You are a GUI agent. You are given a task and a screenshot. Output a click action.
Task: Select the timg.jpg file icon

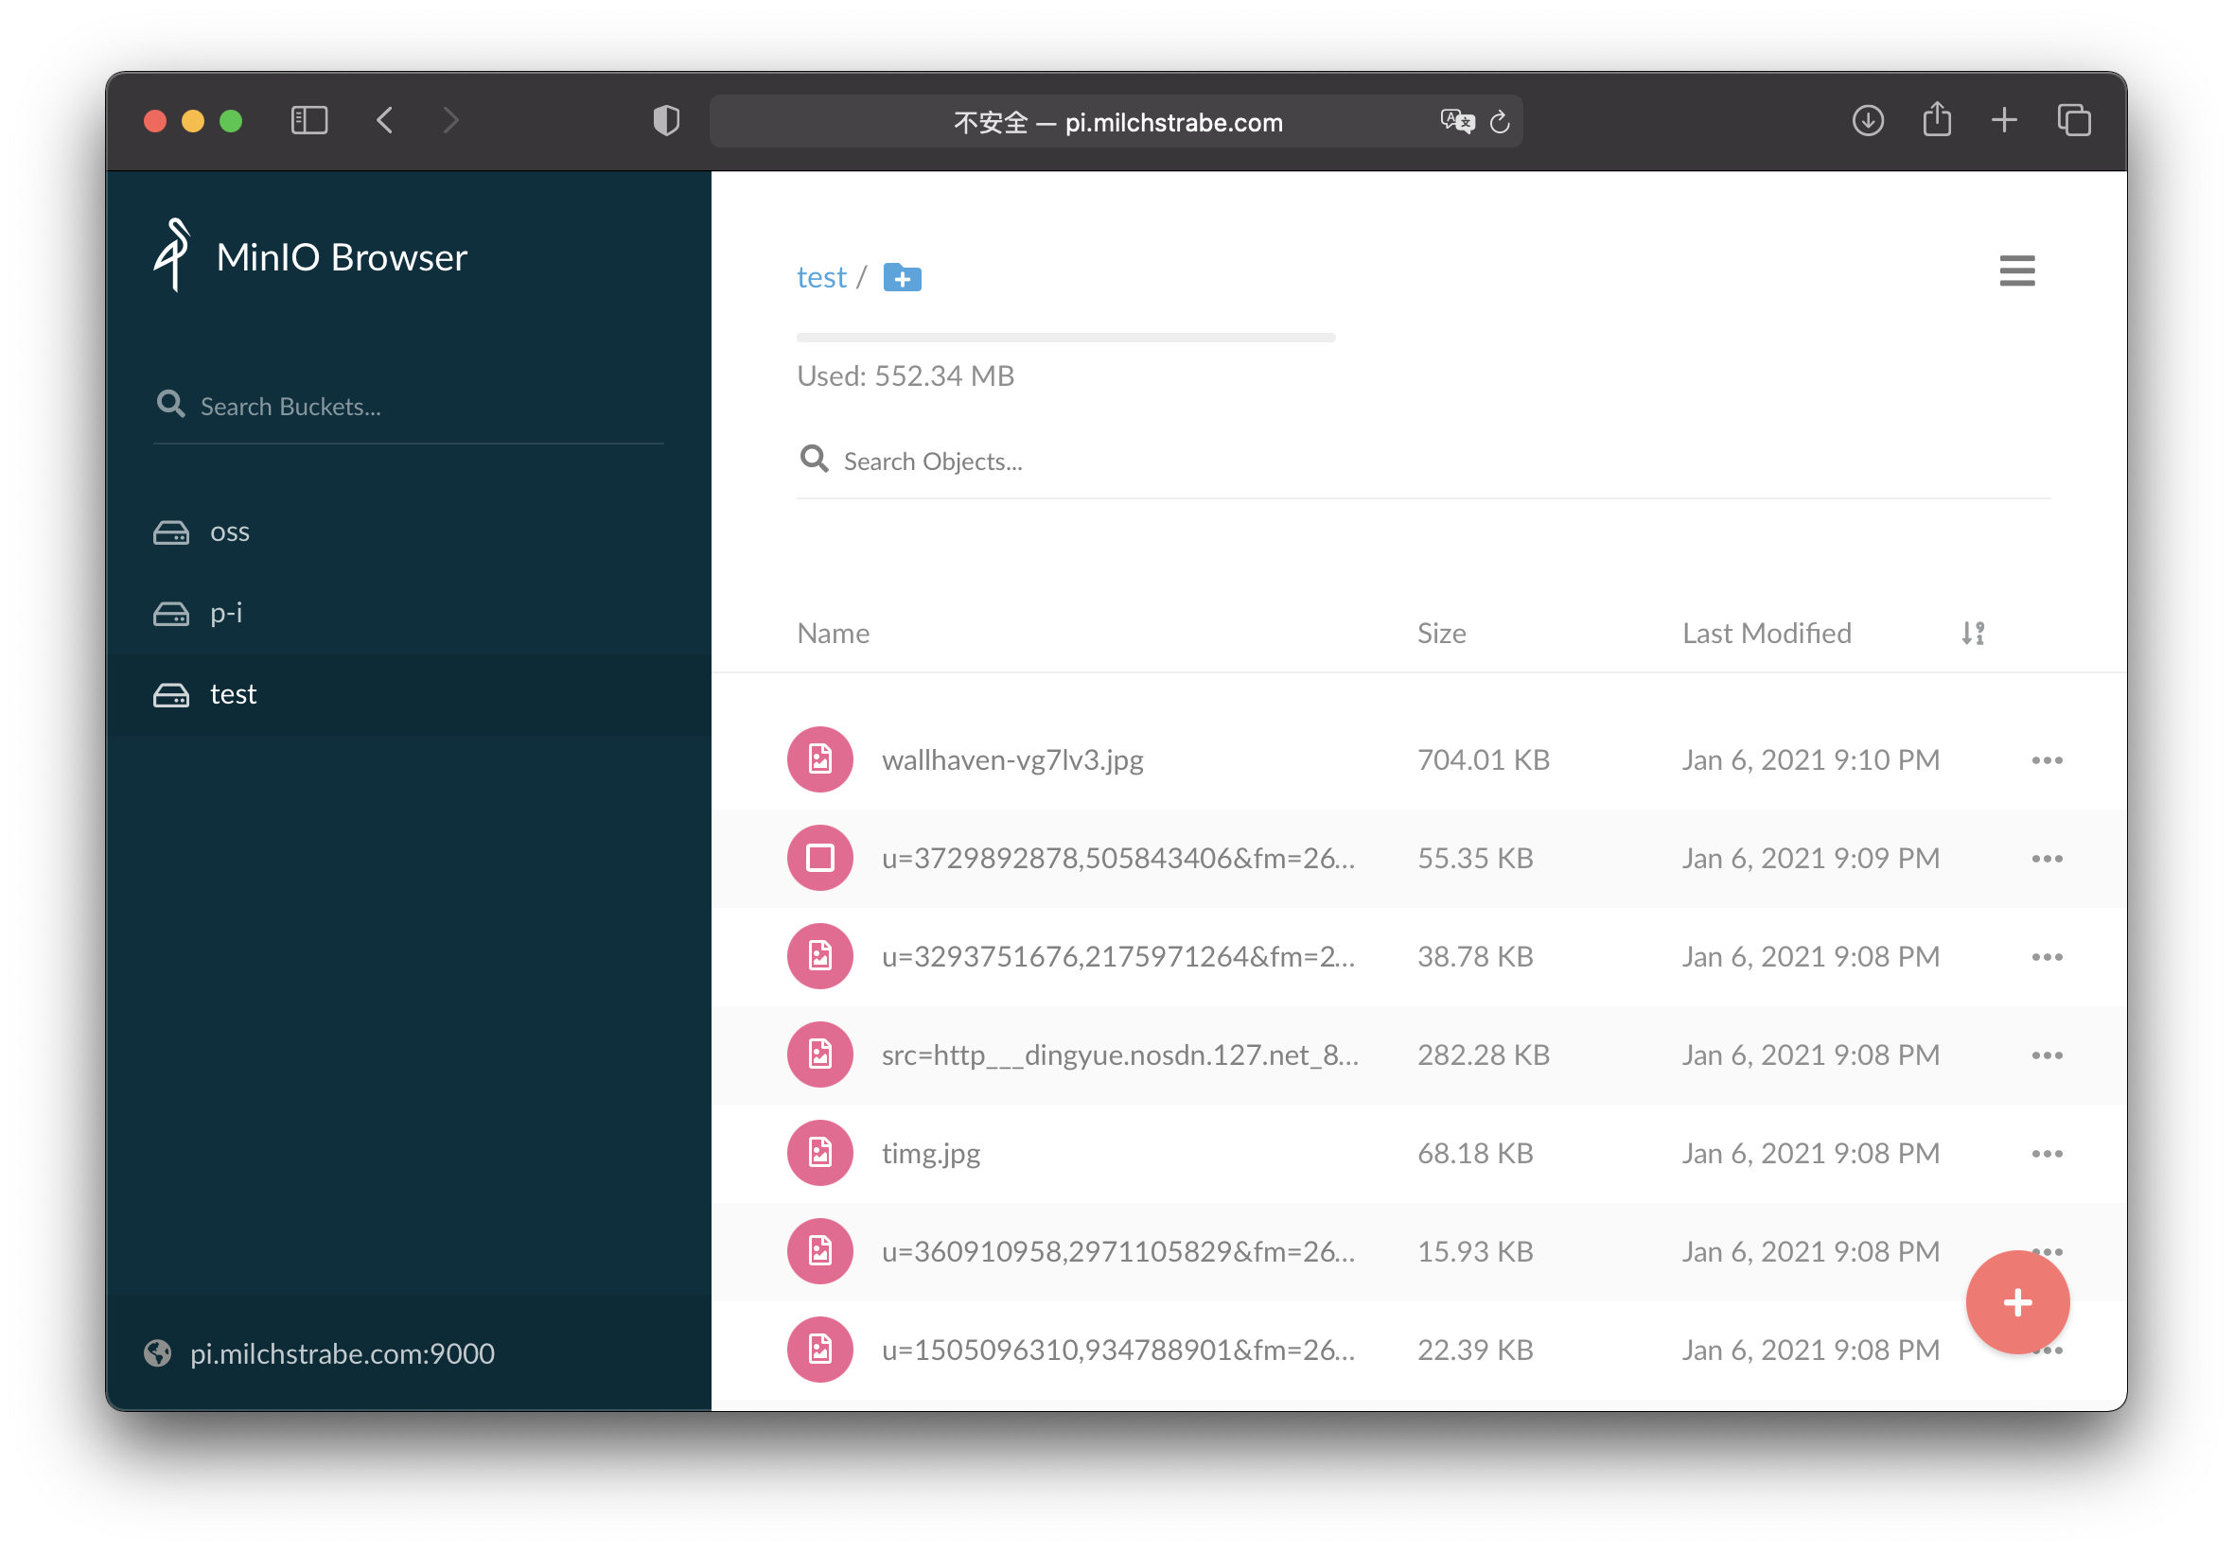point(819,1153)
